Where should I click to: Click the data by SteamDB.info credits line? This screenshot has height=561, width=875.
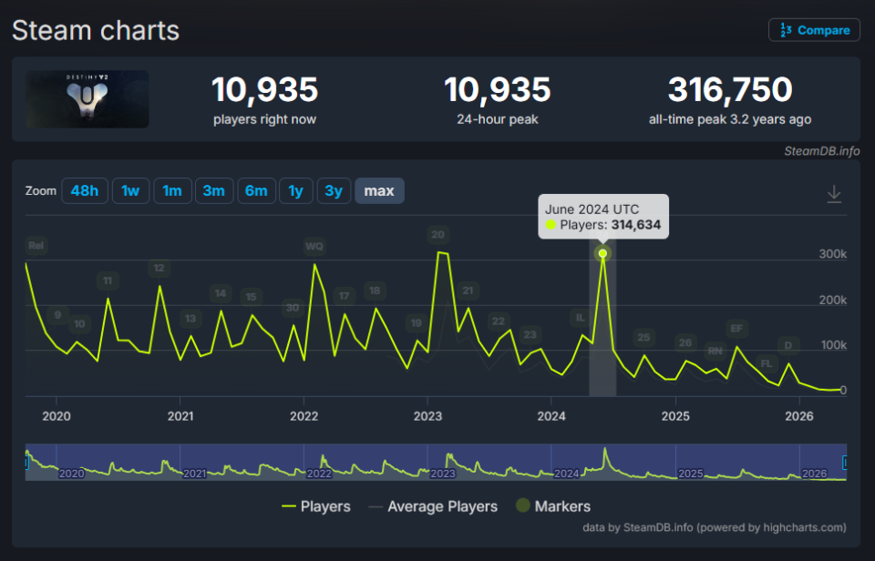715,527
